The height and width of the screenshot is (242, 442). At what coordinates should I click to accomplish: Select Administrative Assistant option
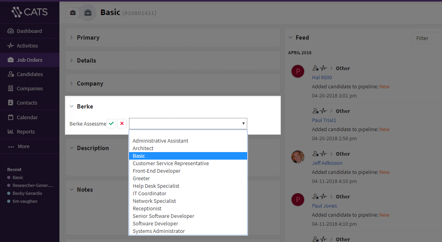188,141
